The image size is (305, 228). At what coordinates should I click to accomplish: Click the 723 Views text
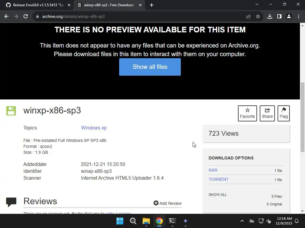223,133
